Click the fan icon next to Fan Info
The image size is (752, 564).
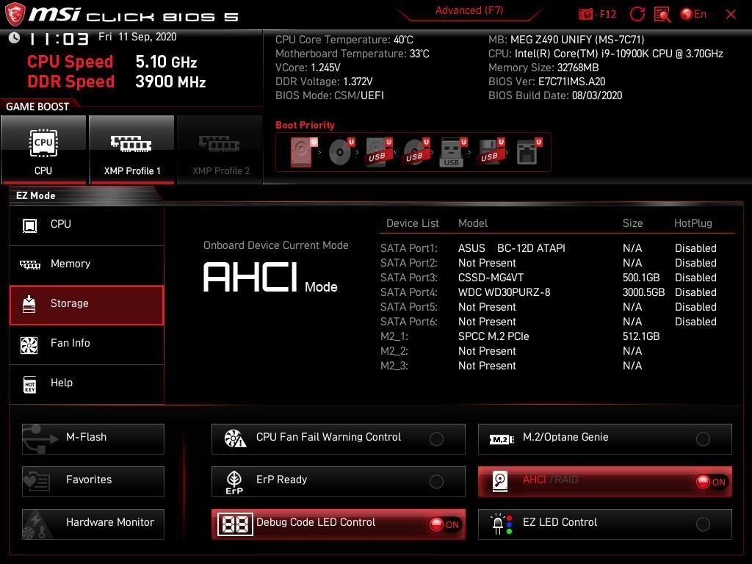29,345
